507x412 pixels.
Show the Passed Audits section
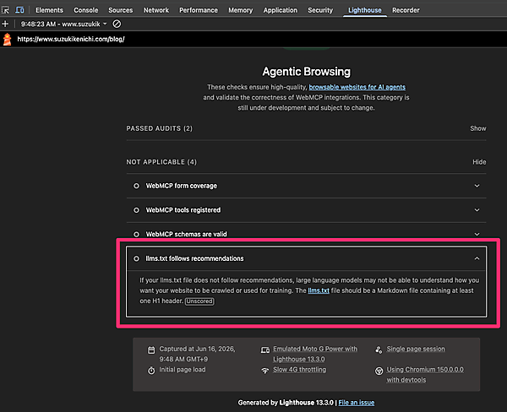point(478,128)
